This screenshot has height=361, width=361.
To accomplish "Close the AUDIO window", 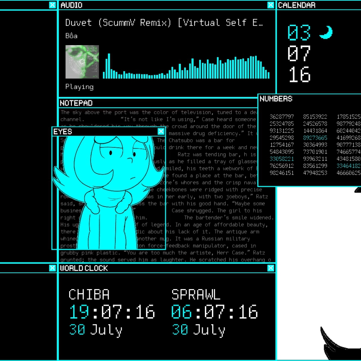I will tap(270, 5).
